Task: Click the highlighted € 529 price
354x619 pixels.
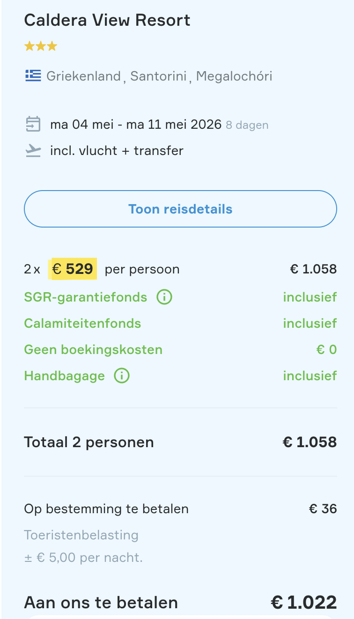Action: pyautogui.click(x=73, y=269)
